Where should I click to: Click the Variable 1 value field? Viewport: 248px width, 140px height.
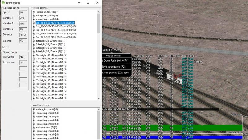23,18
